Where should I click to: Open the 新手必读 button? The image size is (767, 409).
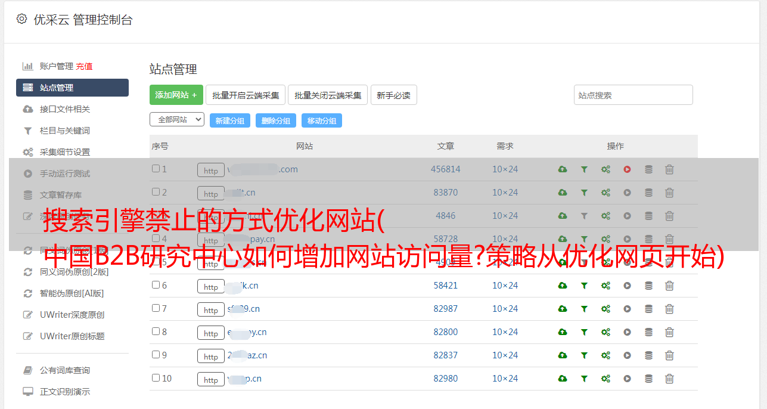tap(394, 95)
